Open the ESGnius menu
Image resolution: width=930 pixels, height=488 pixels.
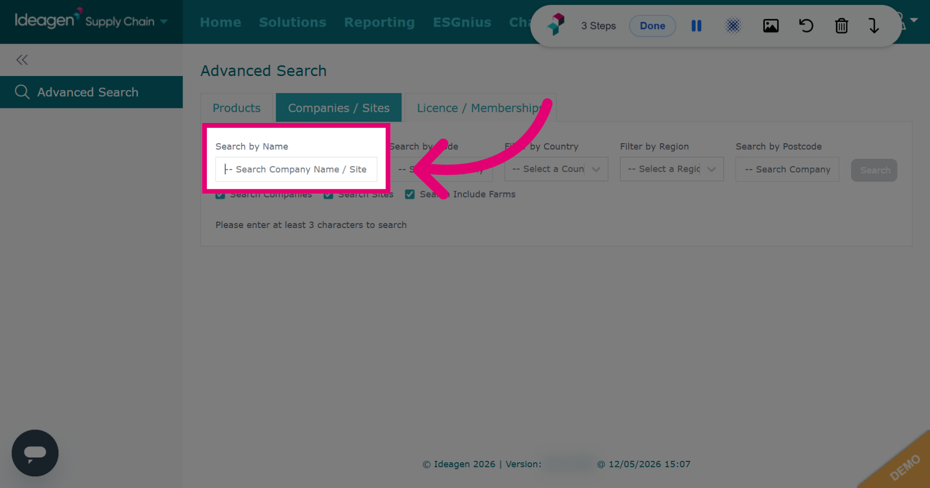coord(462,22)
